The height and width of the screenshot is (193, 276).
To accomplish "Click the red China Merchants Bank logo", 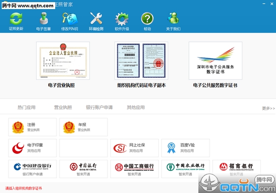I will 223,167.
